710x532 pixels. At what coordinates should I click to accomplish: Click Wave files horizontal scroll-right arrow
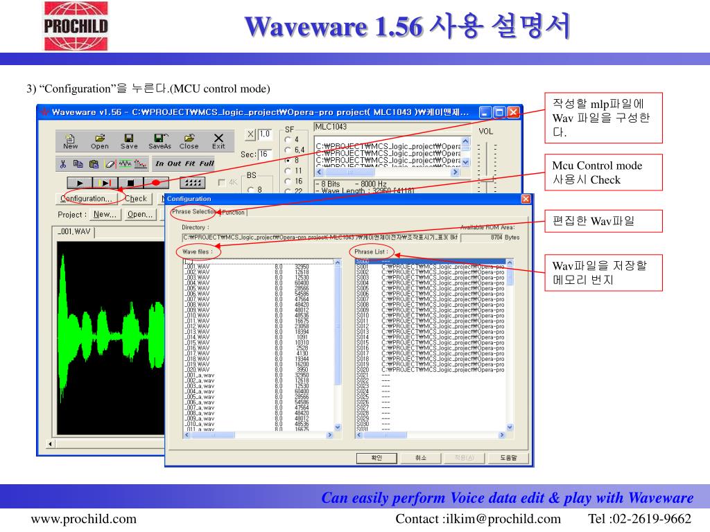(x=329, y=435)
